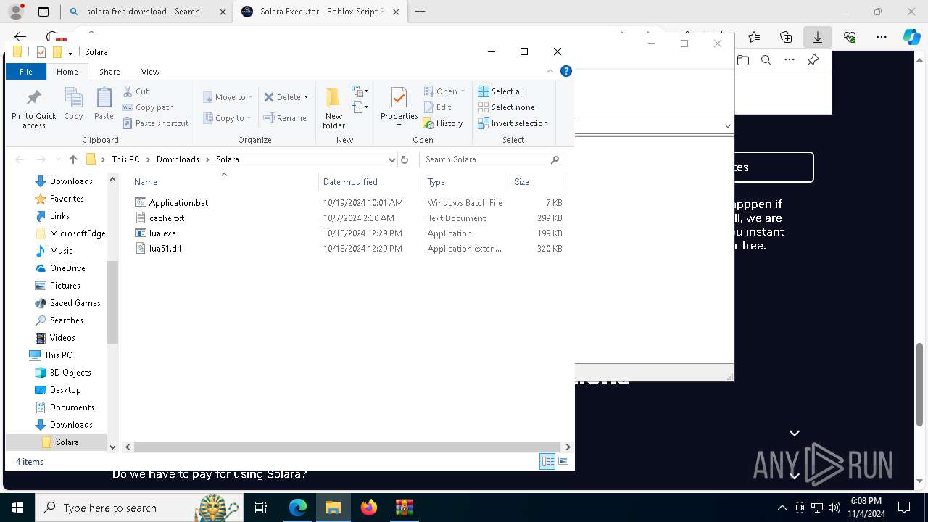928x522 pixels.
Task: Open Copilot icon in Edge
Action: 911,37
